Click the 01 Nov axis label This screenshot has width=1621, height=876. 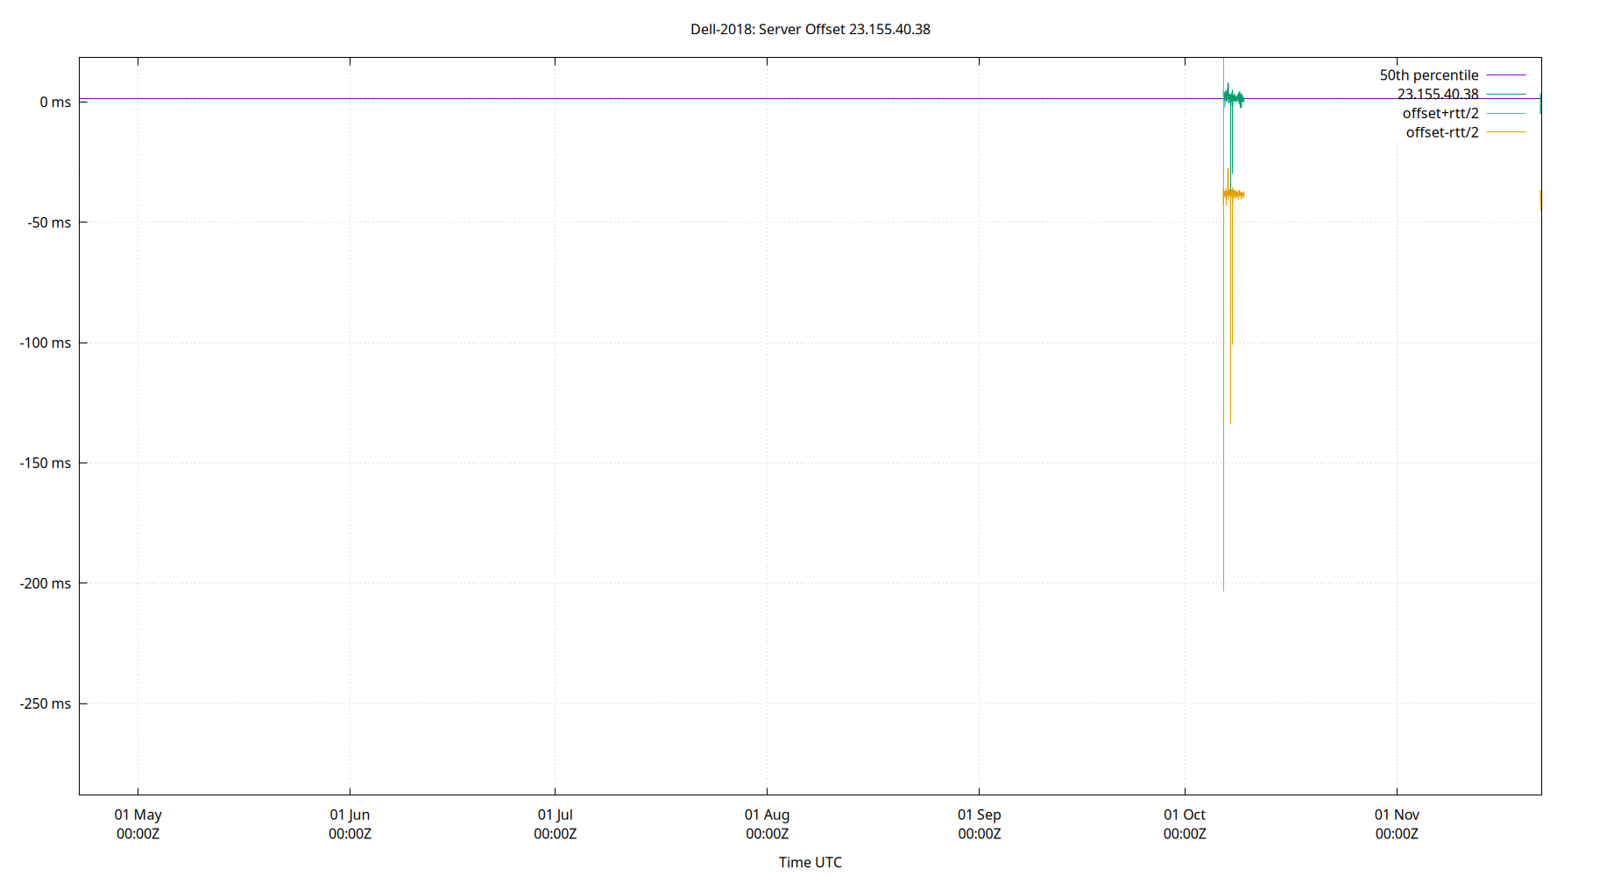(x=1398, y=815)
